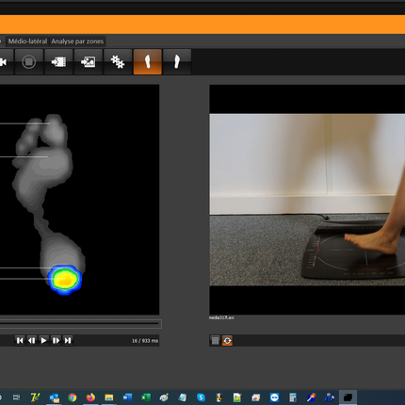
Task: Click the playback timeline bar under footprint
Action: click(80, 324)
